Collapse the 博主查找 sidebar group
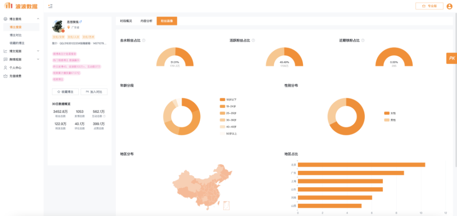 coord(22,19)
